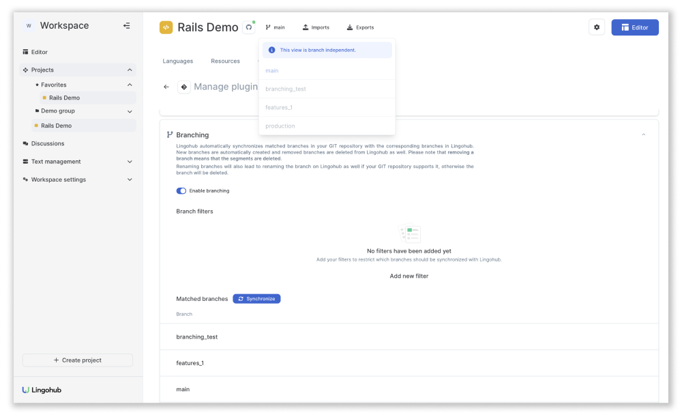Screen dimensions: 682x415
Task: Select Rails Demo under Favorites
Action: (88, 98)
